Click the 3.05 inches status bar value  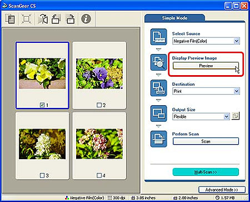pyautogui.click(x=143, y=198)
